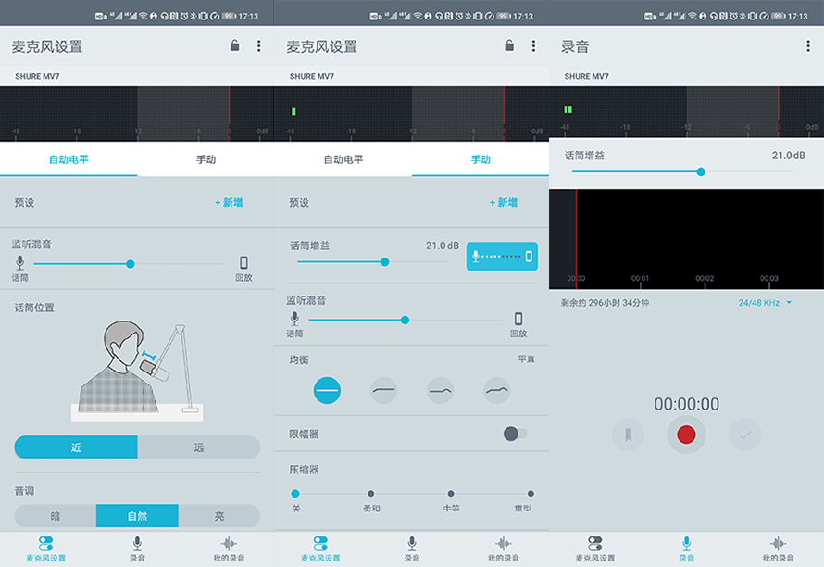Adjust the 监听混音 monitor mix slider handle
Screen dimensions: 824x567
click(x=131, y=263)
